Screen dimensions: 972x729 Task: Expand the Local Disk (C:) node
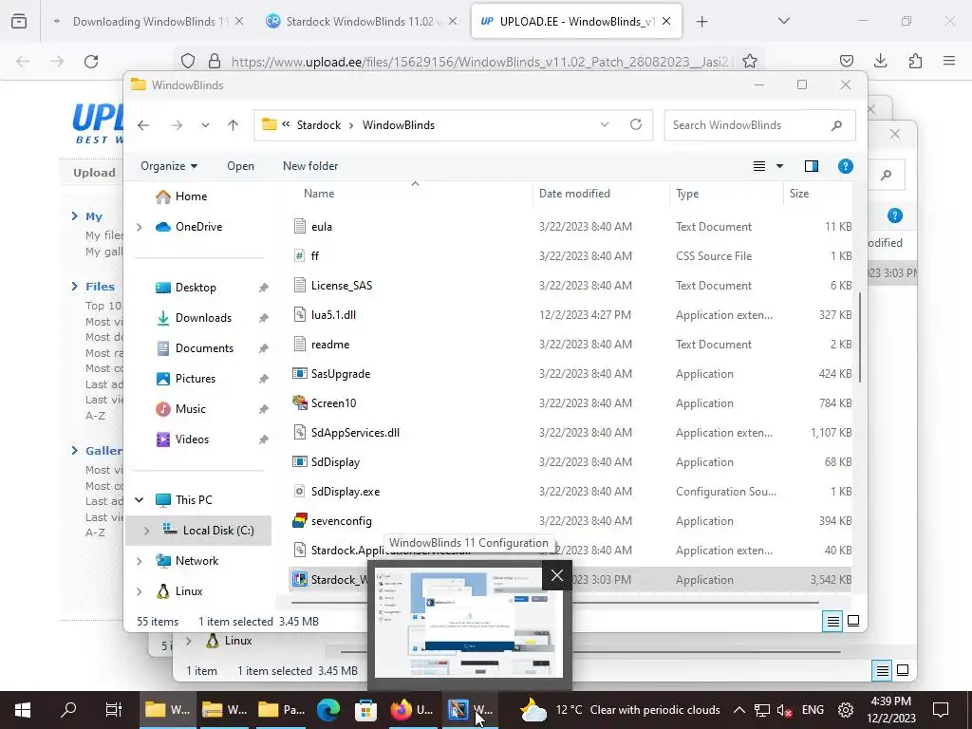click(146, 531)
